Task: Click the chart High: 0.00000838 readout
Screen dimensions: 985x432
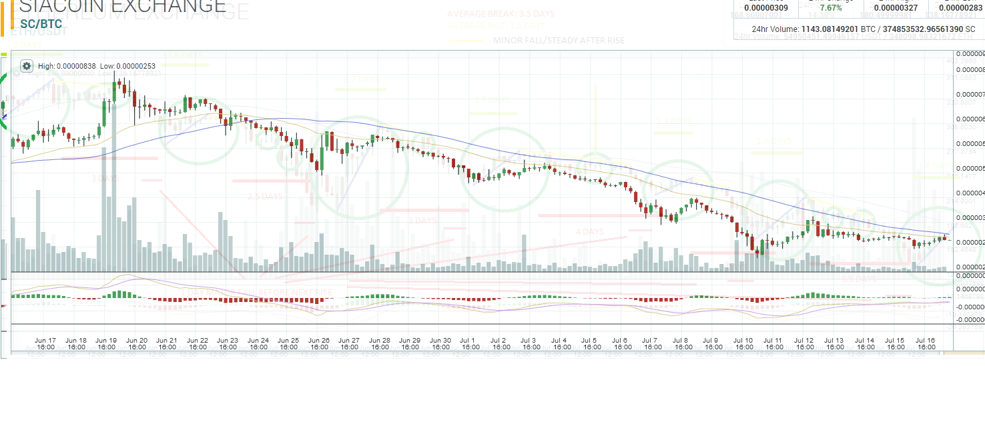Action: (67, 66)
